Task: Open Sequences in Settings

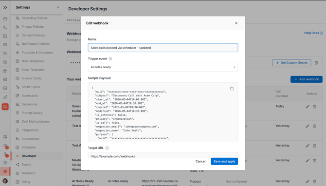Action: click(30, 104)
